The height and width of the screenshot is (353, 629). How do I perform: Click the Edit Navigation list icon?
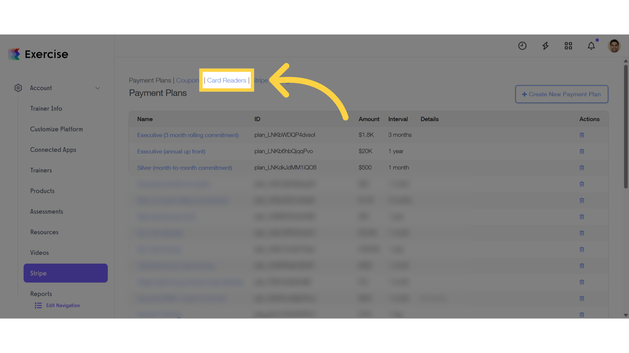pyautogui.click(x=38, y=305)
